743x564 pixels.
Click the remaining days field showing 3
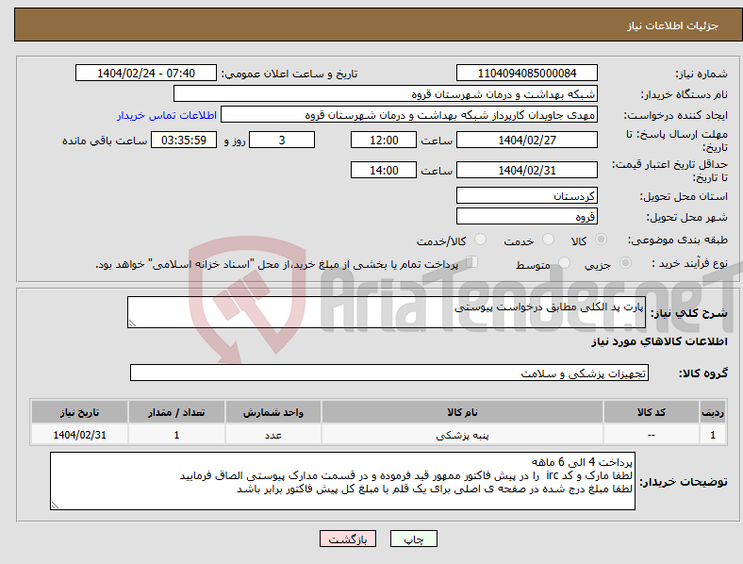(282, 141)
